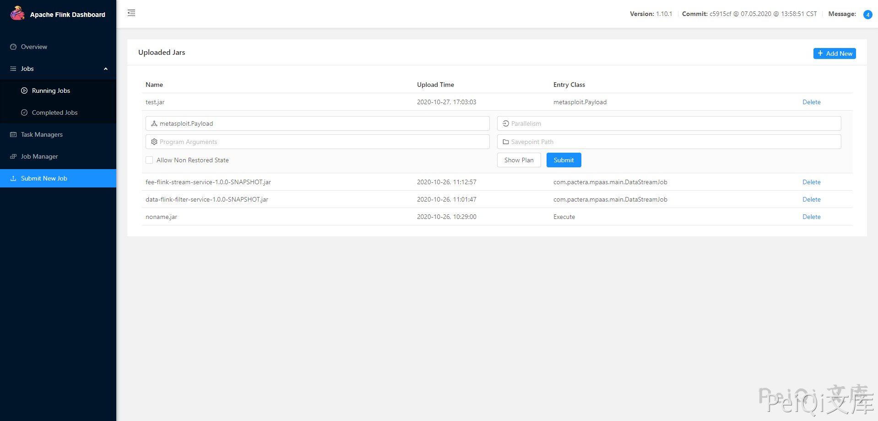Click the Job Manager icon in sidebar
Screen dimensions: 878x421
[x=13, y=156]
